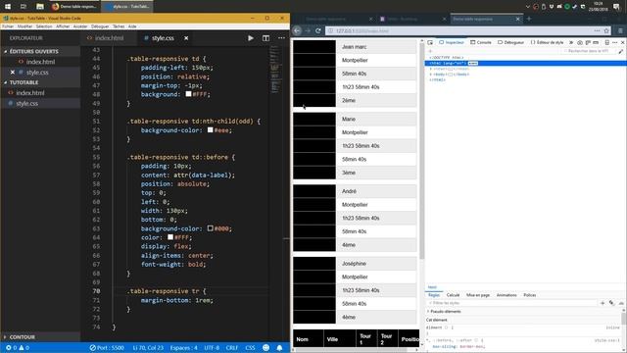Click the eyedropper icon in inspector

click(x=620, y=51)
